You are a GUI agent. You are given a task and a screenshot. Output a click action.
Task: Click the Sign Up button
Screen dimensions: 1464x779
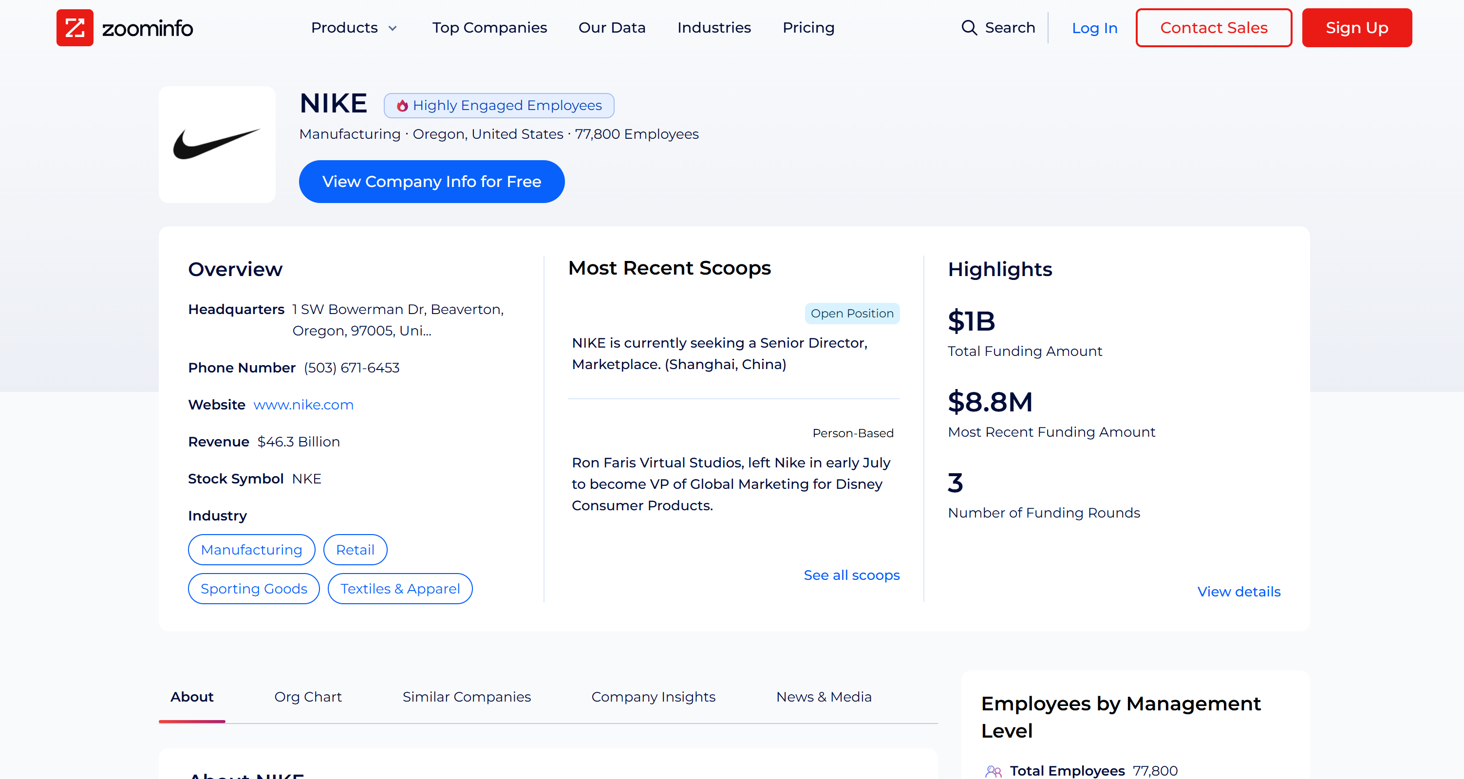point(1357,27)
